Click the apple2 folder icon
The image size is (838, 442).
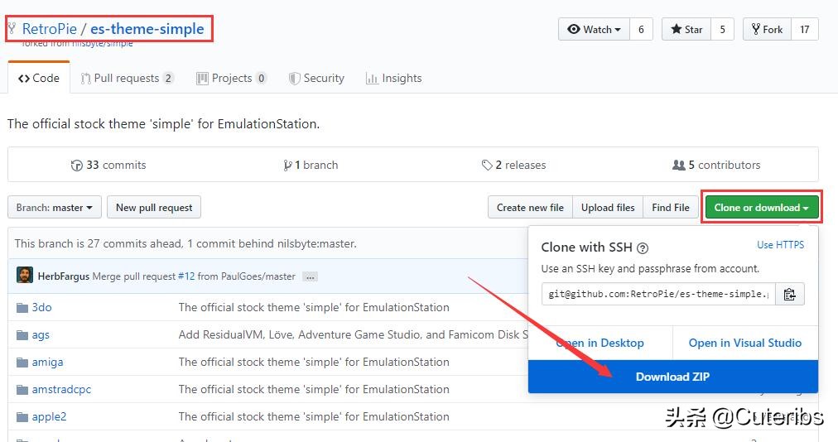tap(22, 417)
